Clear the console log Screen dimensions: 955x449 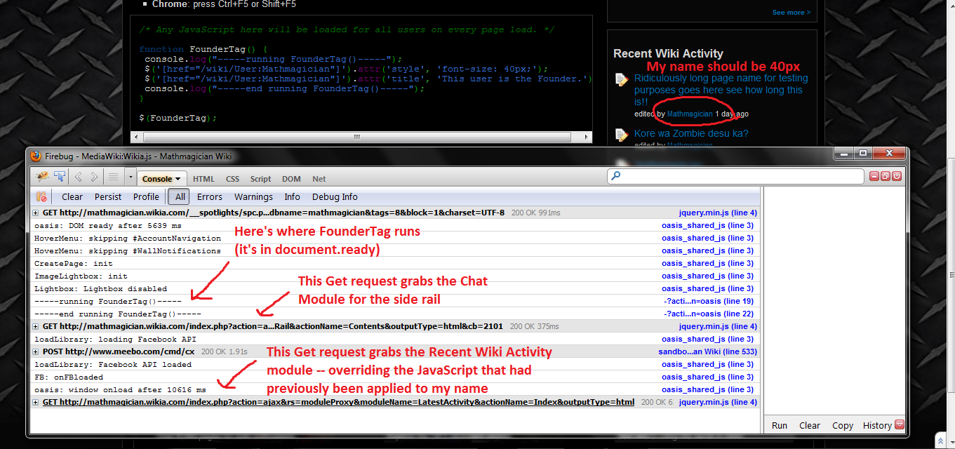coord(72,197)
